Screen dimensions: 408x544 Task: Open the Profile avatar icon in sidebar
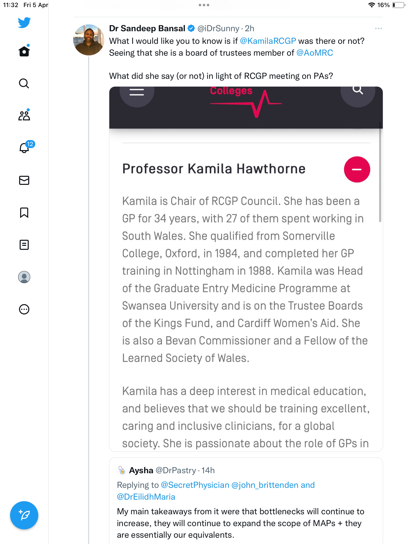[x=24, y=277]
